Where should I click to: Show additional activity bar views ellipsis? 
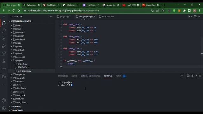(x=4, y=84)
